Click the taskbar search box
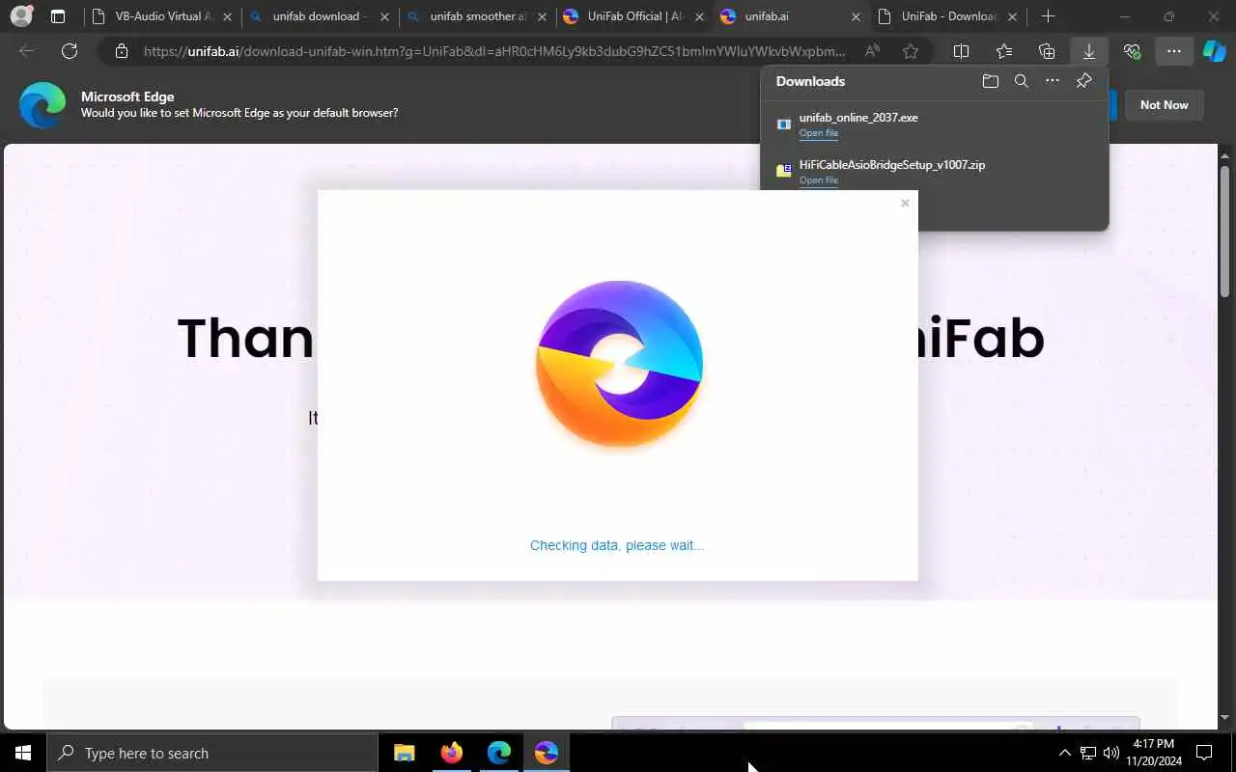The height and width of the screenshot is (772, 1236). [x=212, y=753]
